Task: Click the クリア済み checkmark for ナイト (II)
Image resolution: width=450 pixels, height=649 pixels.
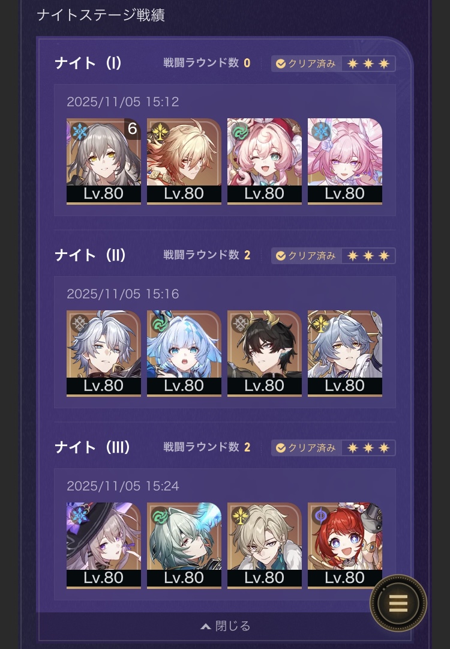Action: tap(280, 256)
